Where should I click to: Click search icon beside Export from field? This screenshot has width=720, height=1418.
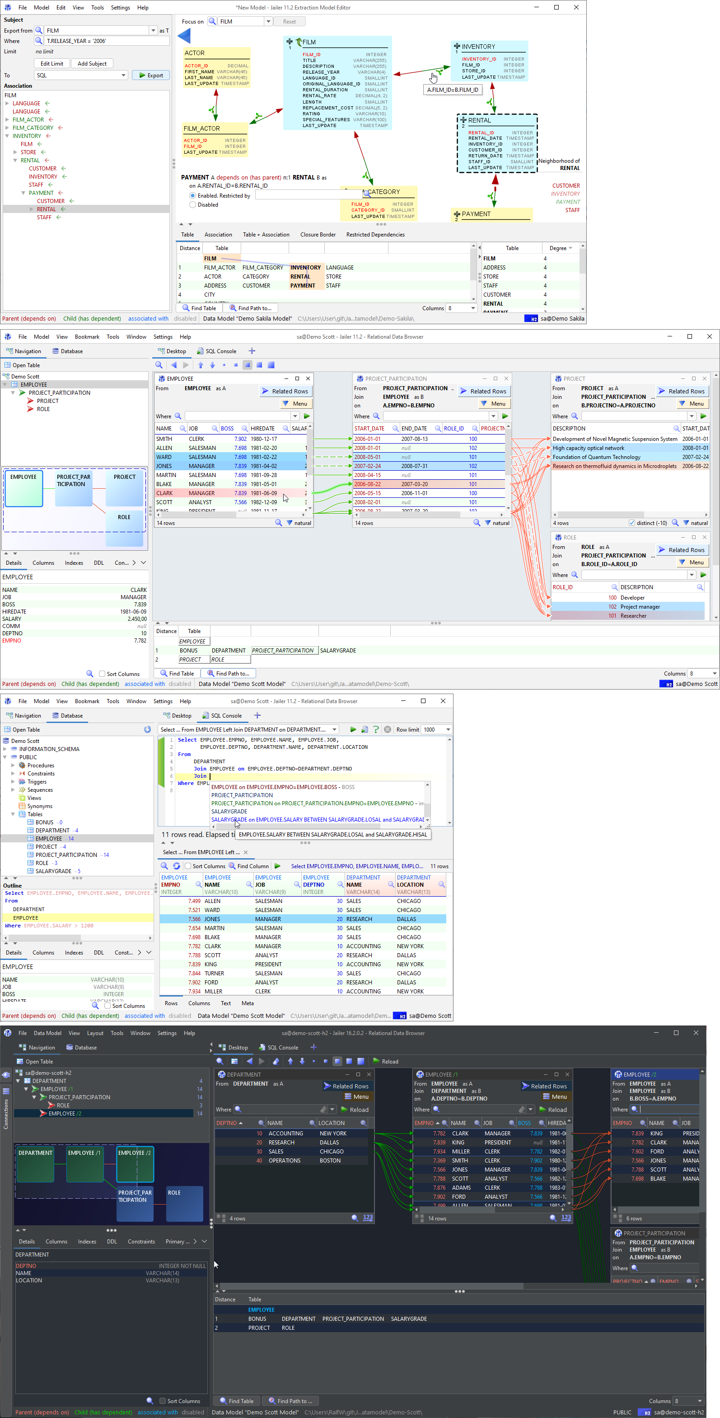[x=38, y=30]
